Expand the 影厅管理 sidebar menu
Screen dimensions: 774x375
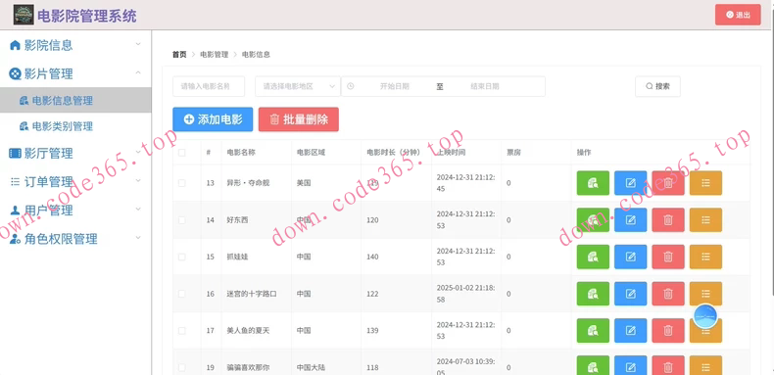click(75, 153)
